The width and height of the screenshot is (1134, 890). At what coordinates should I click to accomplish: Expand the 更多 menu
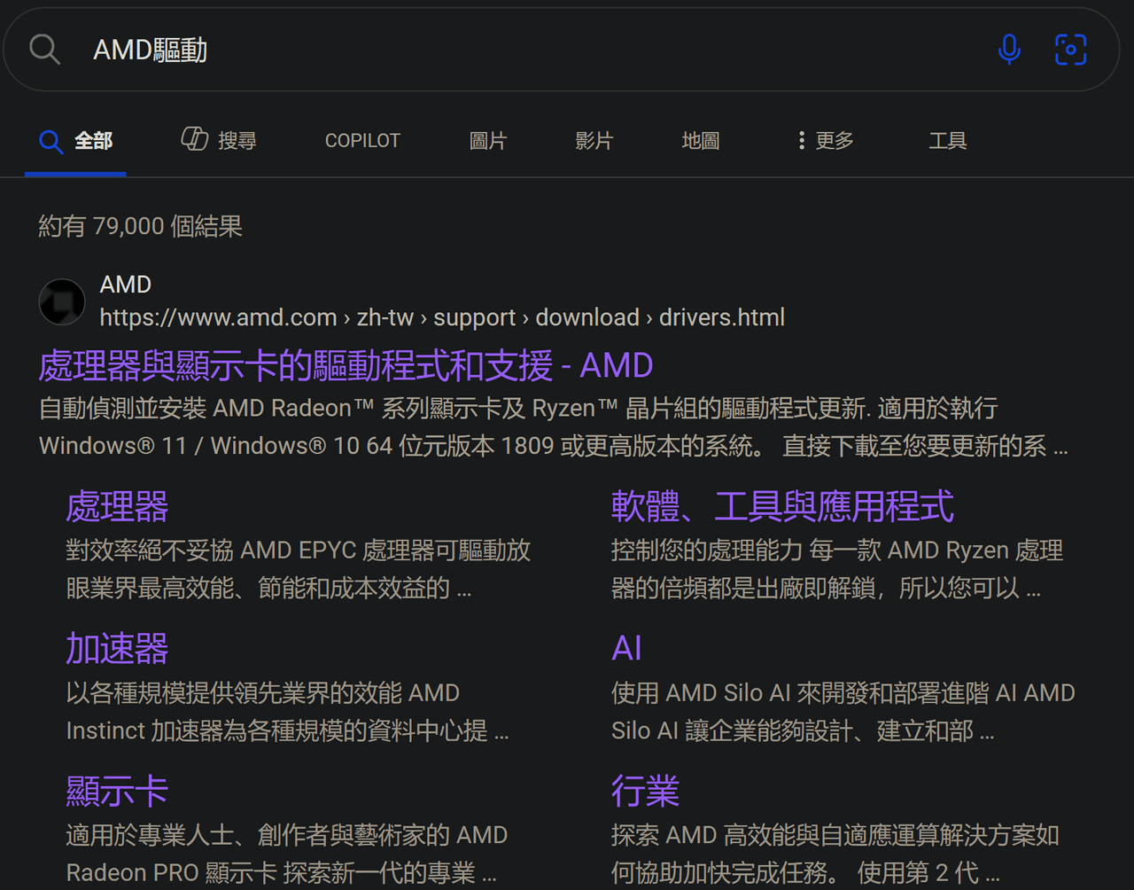click(825, 141)
